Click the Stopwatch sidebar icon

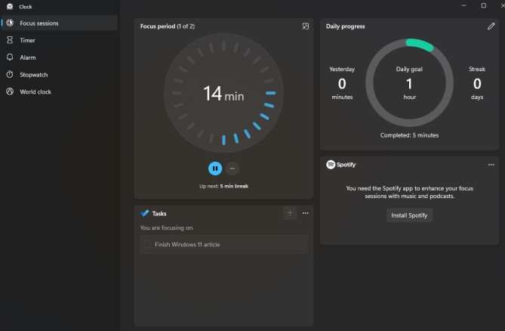10,75
